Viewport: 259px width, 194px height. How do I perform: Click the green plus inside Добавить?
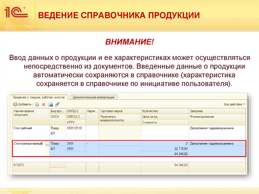pos(15,104)
